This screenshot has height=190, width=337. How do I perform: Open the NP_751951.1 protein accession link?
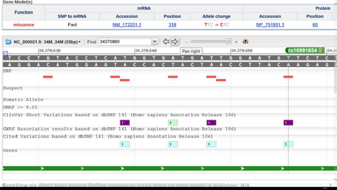(x=270, y=25)
